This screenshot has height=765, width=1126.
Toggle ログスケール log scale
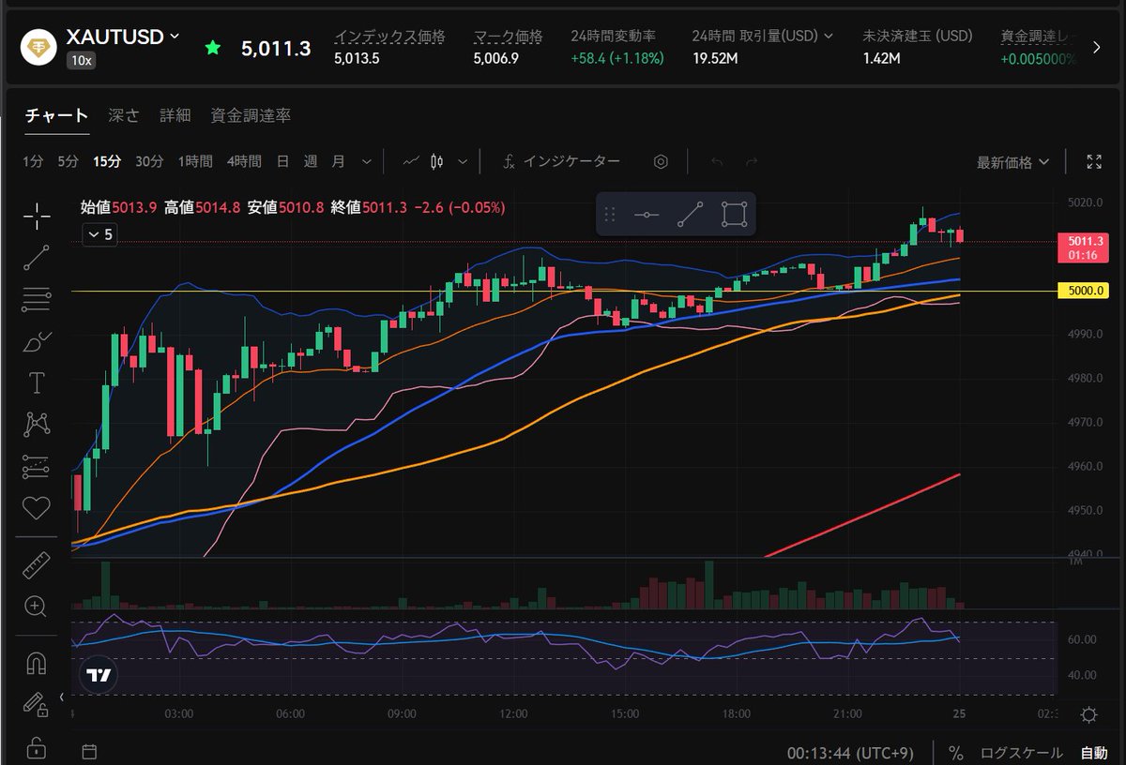1022,752
